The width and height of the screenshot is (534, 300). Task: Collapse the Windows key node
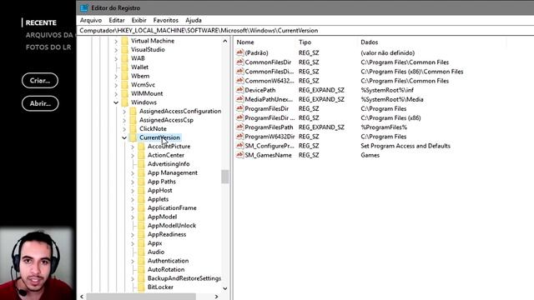(116, 102)
